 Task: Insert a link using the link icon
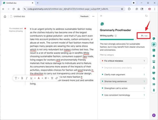pos(56,78)
